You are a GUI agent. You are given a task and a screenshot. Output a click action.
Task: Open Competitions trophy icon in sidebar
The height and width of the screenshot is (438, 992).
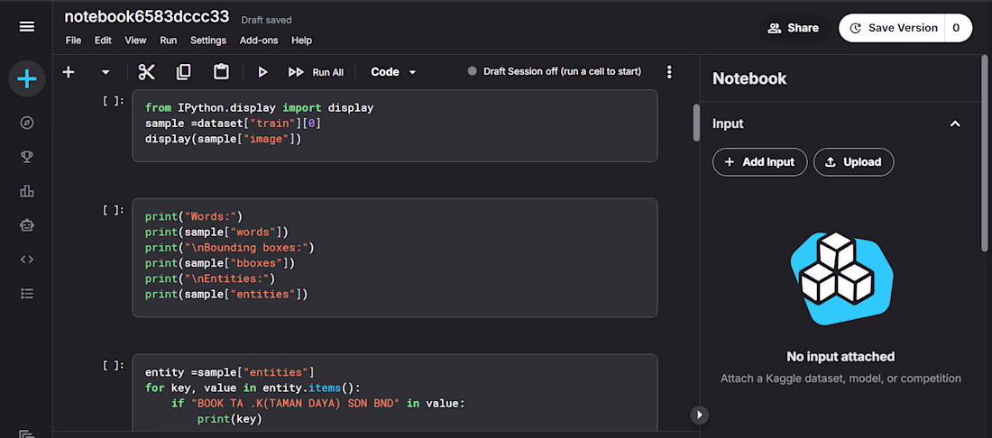pos(26,157)
